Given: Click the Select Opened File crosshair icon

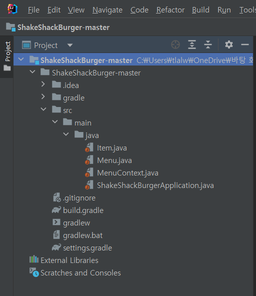Looking at the screenshot, I should point(175,44).
